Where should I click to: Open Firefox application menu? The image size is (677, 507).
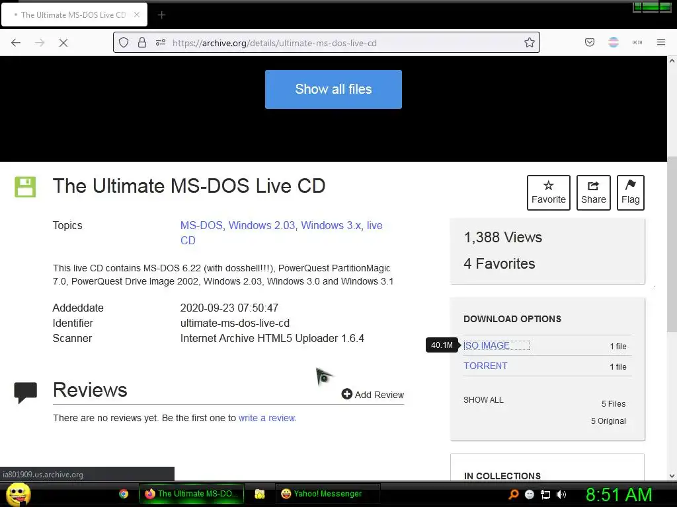[661, 42]
